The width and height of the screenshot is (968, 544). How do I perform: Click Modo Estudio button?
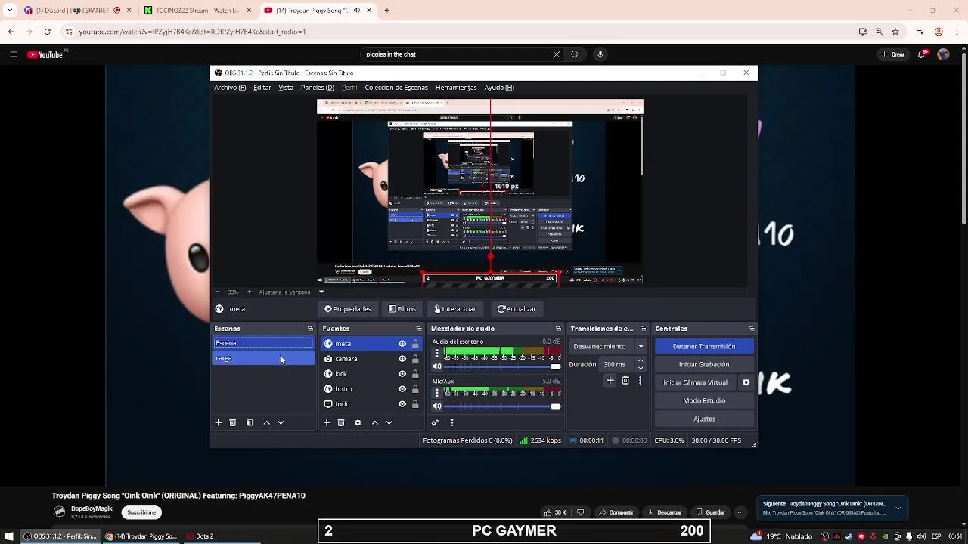[x=704, y=400]
